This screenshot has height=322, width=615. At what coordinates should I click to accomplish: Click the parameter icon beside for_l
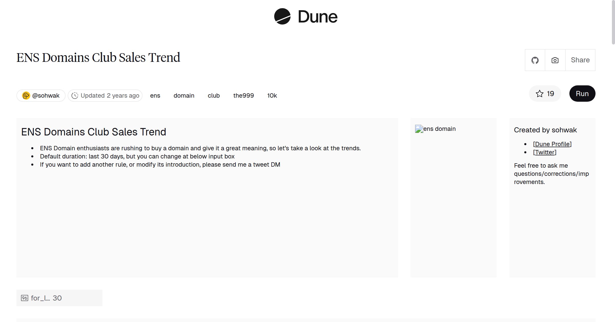pos(24,298)
